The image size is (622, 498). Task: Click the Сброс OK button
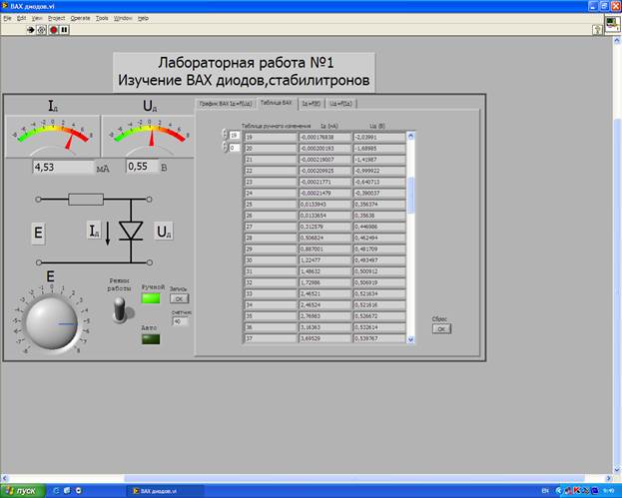(441, 328)
